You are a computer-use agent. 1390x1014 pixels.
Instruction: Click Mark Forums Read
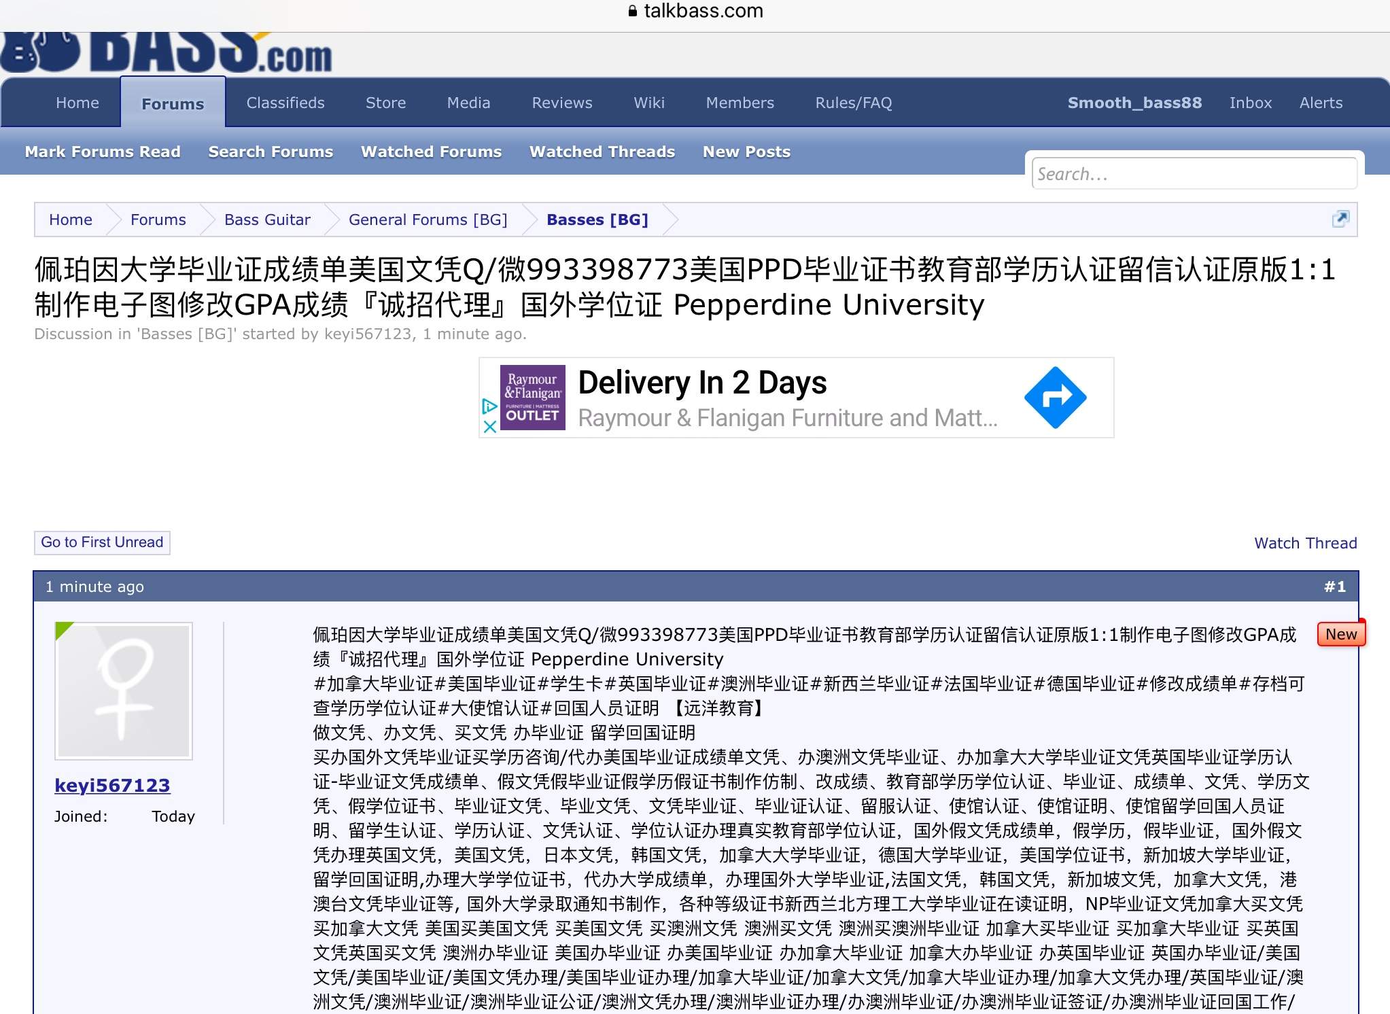pyautogui.click(x=103, y=152)
